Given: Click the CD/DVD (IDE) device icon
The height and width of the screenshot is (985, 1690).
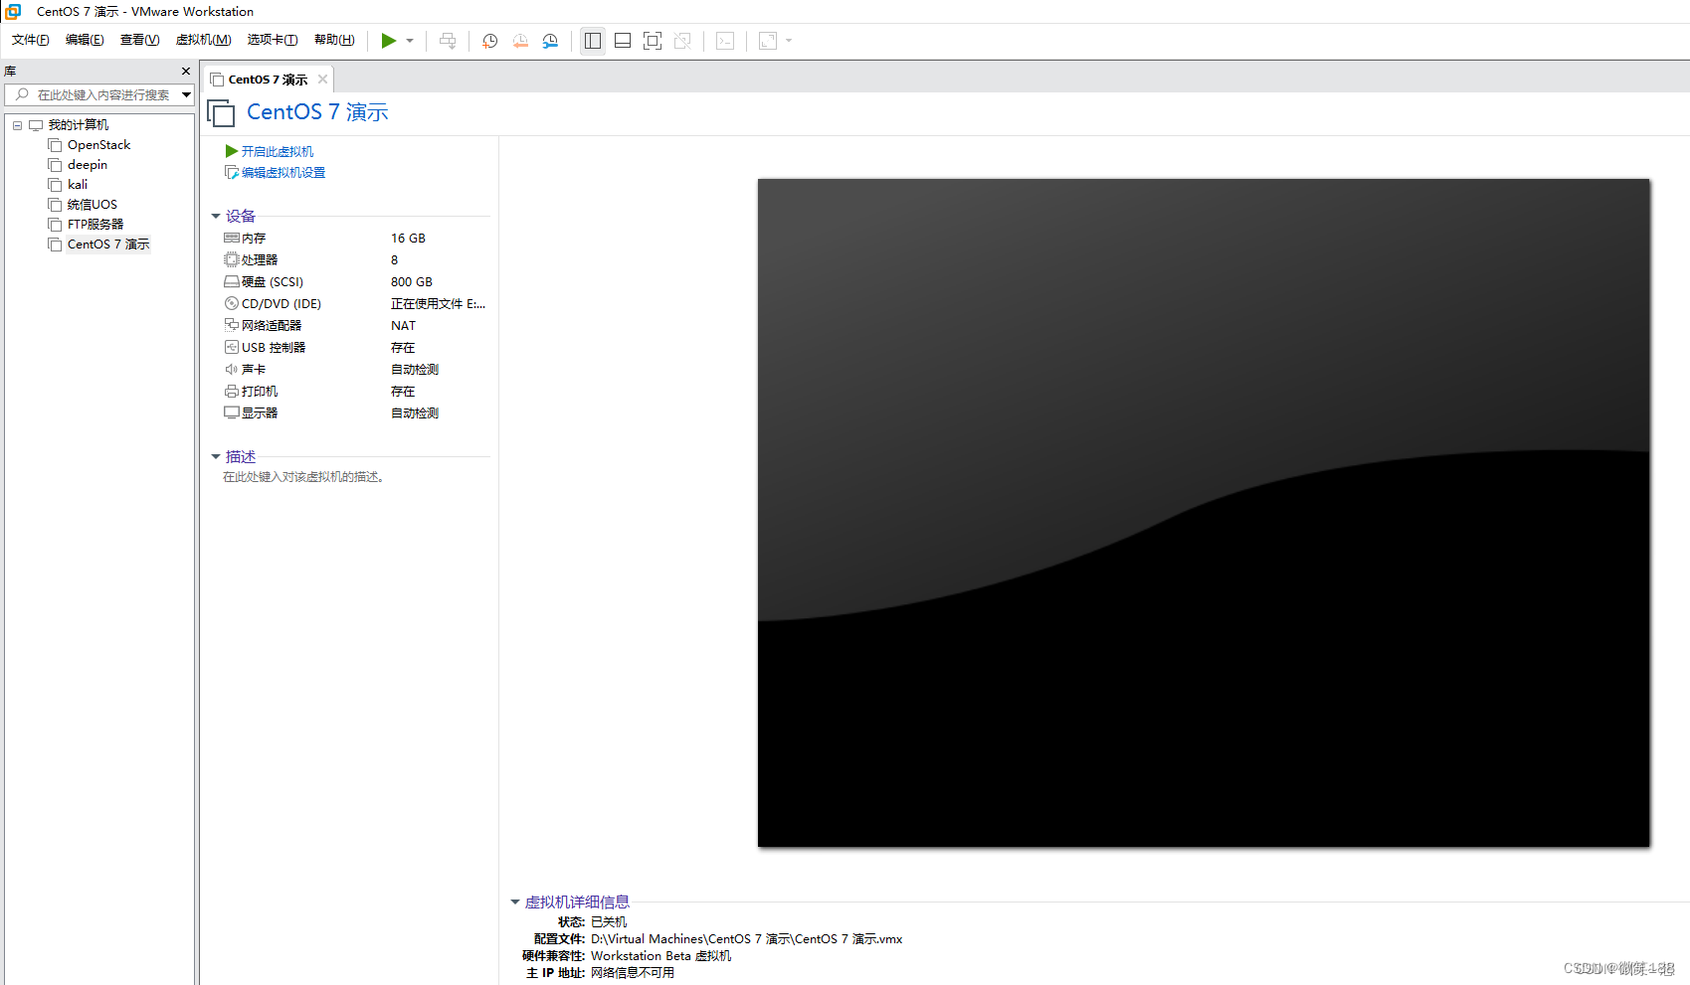Looking at the screenshot, I should tap(232, 304).
